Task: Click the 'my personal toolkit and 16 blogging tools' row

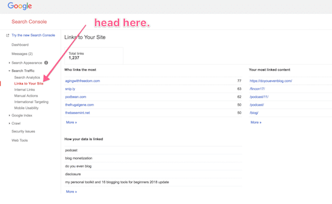Action: (153, 182)
